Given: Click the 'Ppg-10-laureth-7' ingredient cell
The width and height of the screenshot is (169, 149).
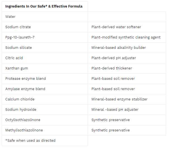Looking at the screenshot, I should pos(20,37).
